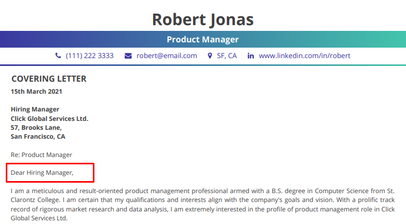Click the envelope email icon
Screen dimensions: 406x224
point(128,56)
